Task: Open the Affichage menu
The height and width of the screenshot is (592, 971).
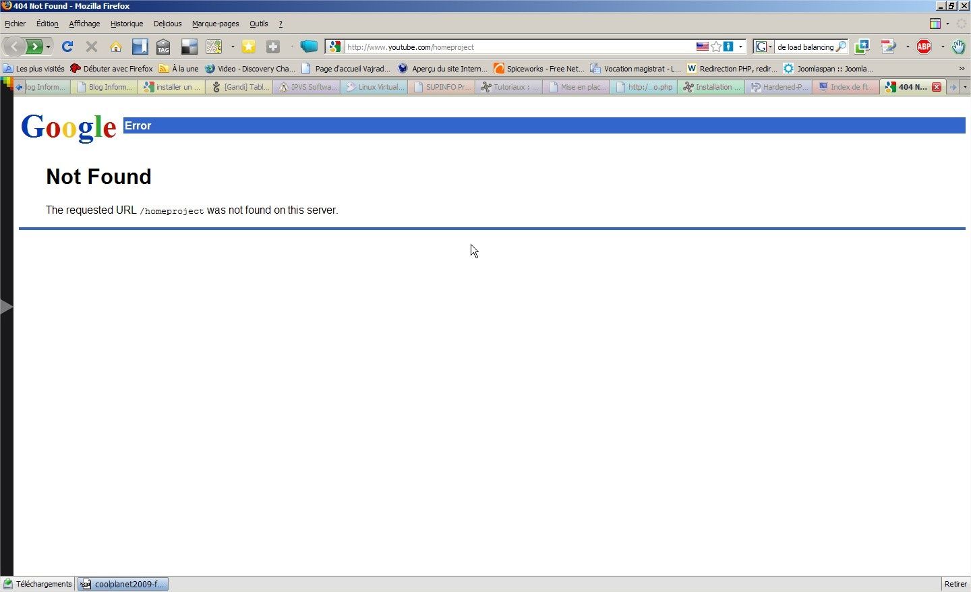Action: [x=84, y=24]
